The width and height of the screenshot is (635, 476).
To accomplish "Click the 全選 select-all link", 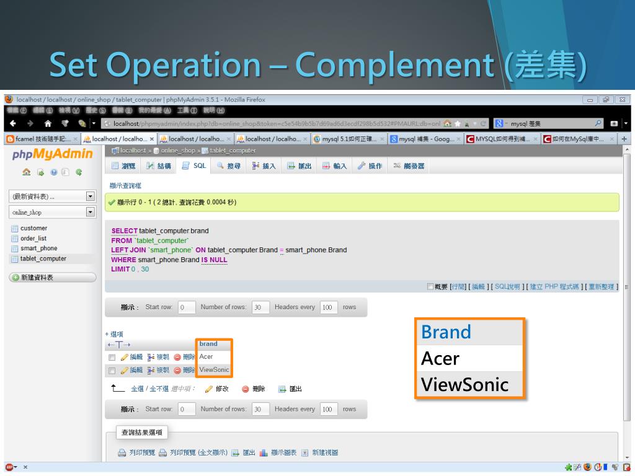I will pos(137,389).
